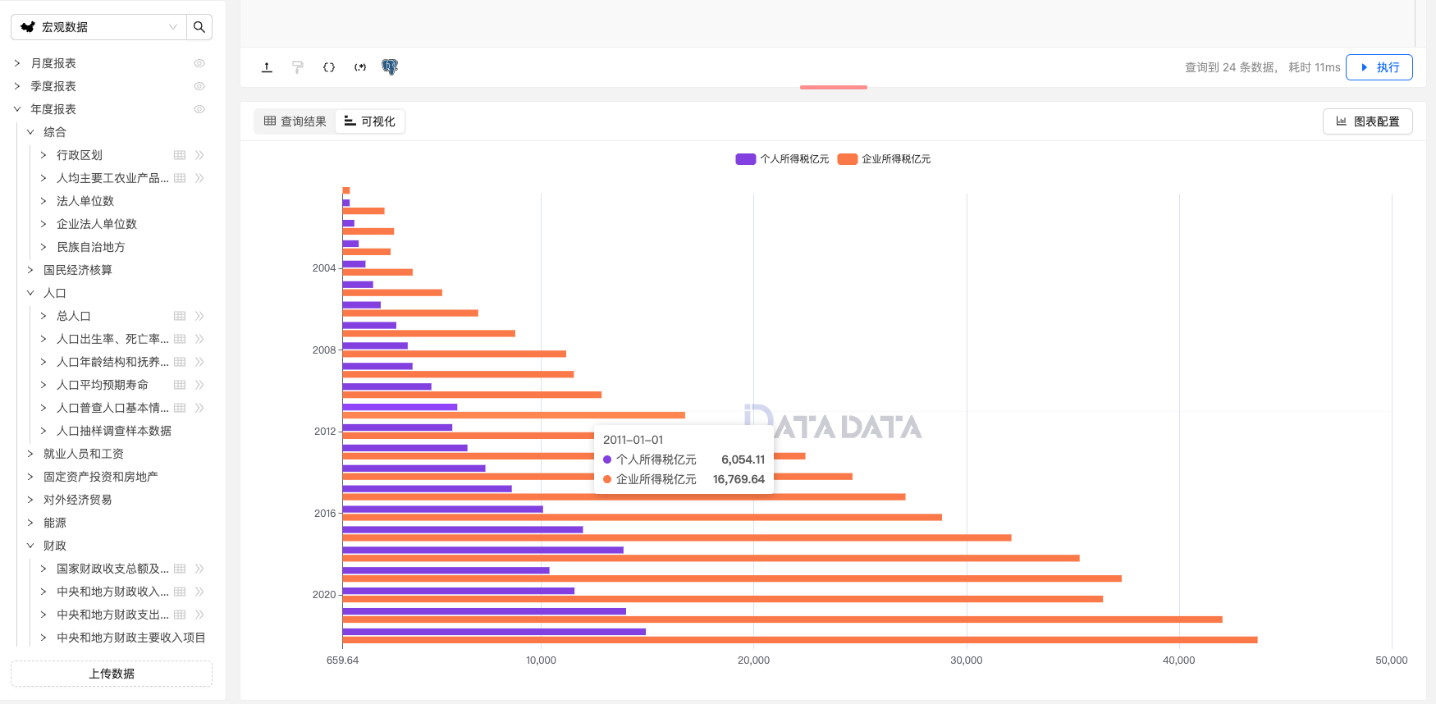Collapse the 人口 folder
This screenshot has height=704, width=1436.
click(x=30, y=293)
